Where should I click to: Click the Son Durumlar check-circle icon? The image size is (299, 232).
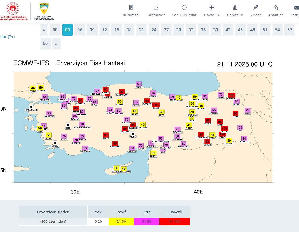pyautogui.click(x=184, y=7)
